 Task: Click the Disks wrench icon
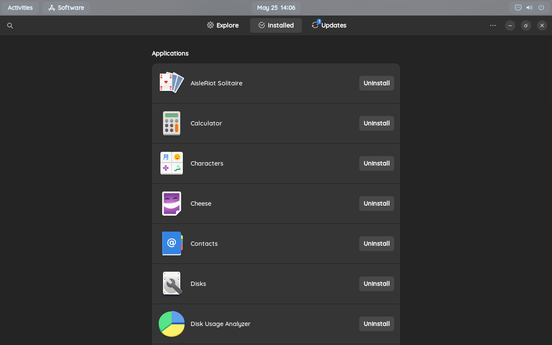coord(172,284)
